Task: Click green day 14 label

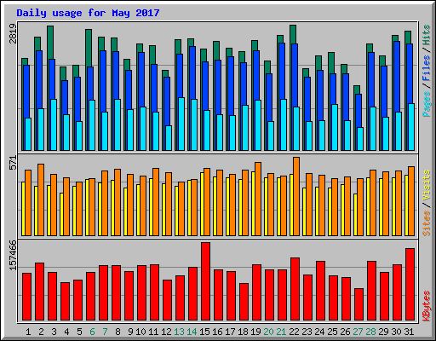Action: [192, 332]
